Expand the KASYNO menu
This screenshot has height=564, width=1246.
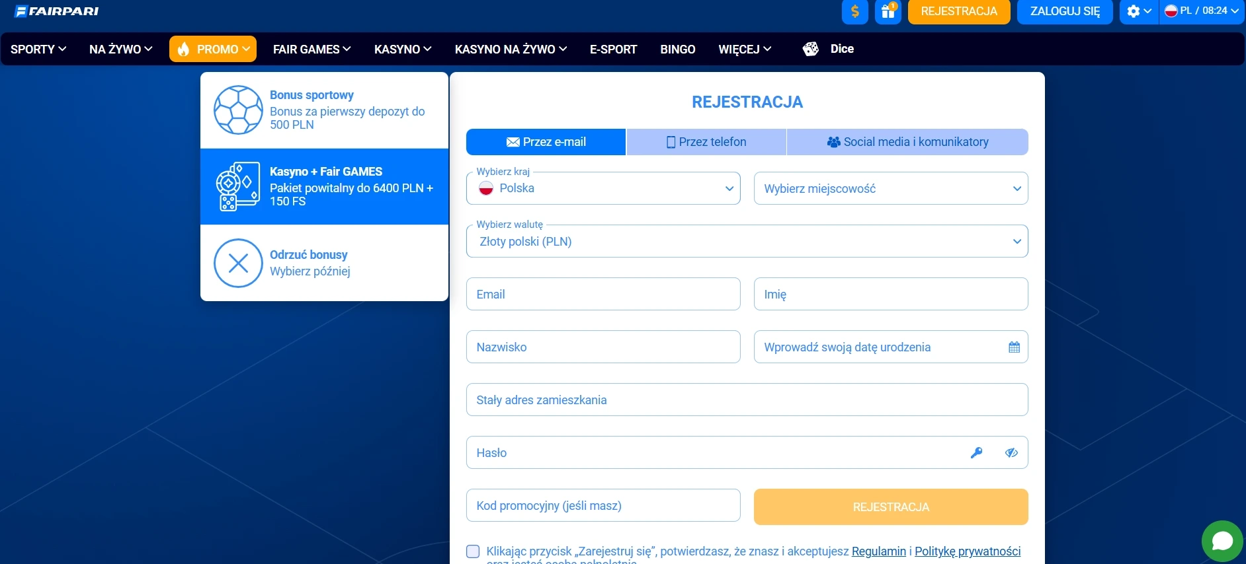click(403, 49)
